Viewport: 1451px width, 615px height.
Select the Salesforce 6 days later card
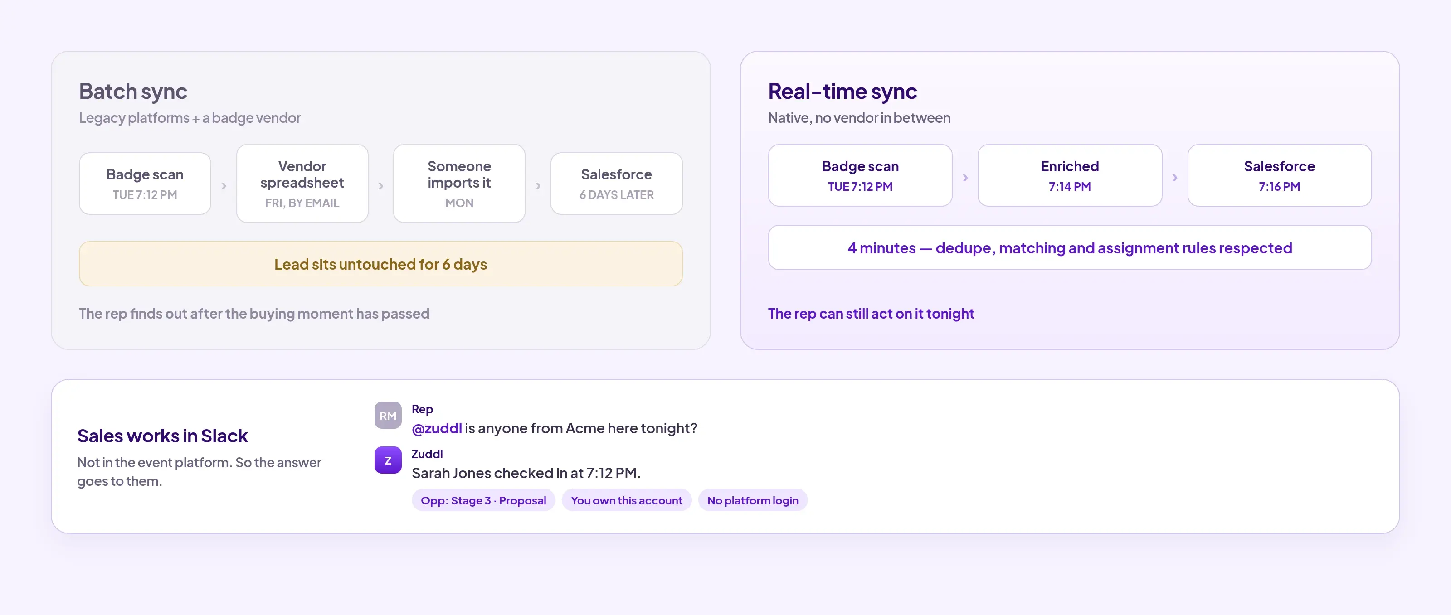tap(616, 184)
